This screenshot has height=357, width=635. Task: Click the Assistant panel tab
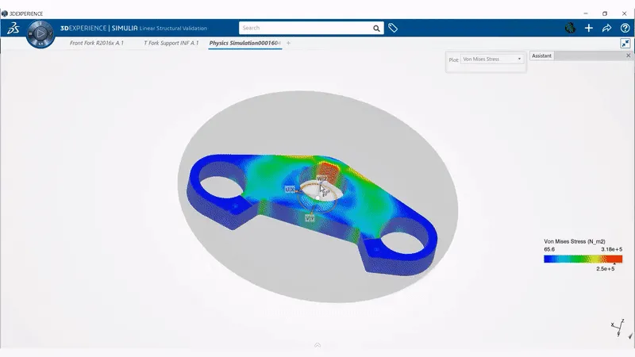tap(541, 56)
